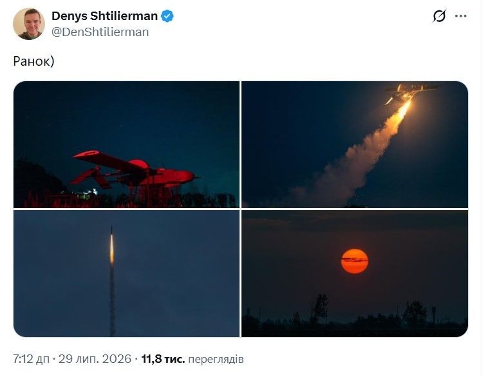This screenshot has width=499, height=377.
Task: Click the Denys Shtilierman display name
Action: click(104, 16)
